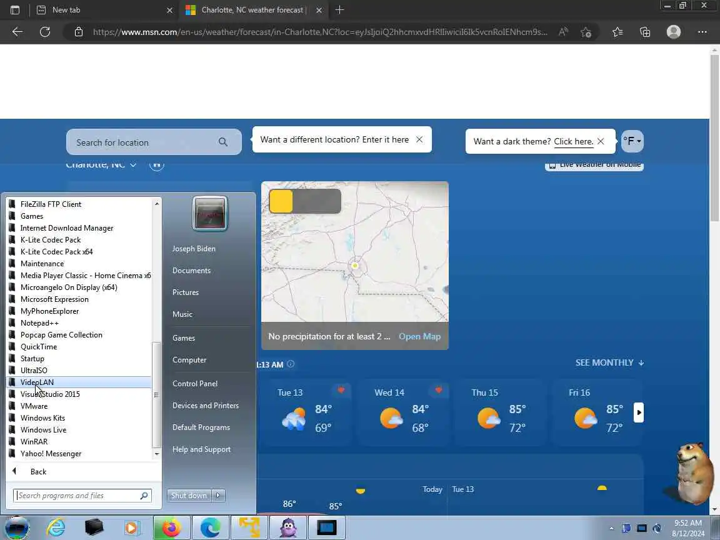Show hidden tray icons arrow
720x540 pixels.
coord(611,528)
